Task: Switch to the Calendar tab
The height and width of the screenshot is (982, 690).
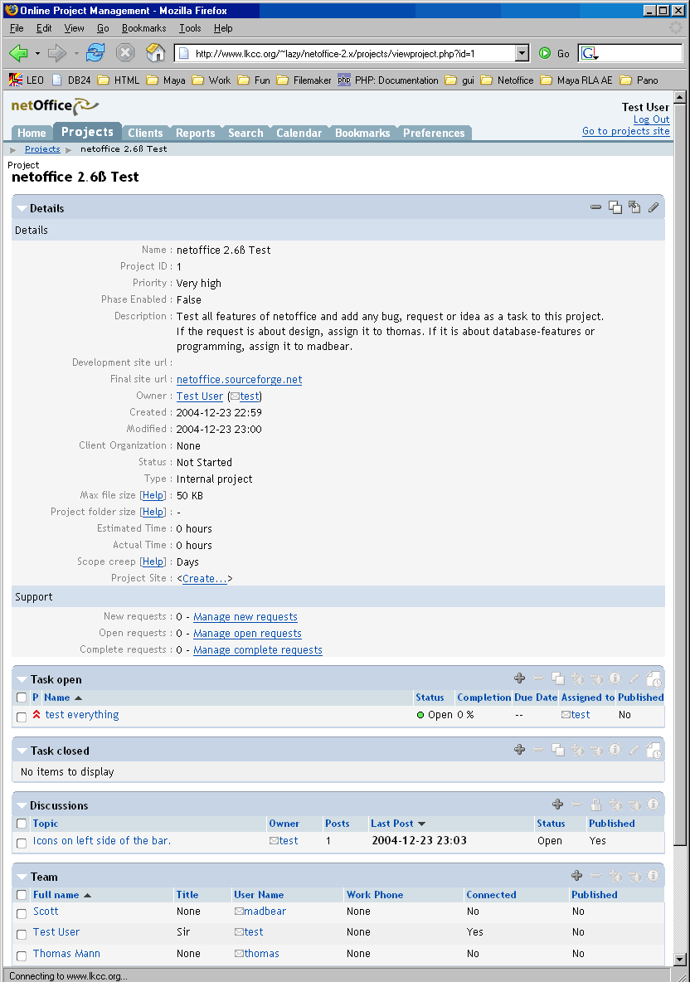Action: [299, 133]
